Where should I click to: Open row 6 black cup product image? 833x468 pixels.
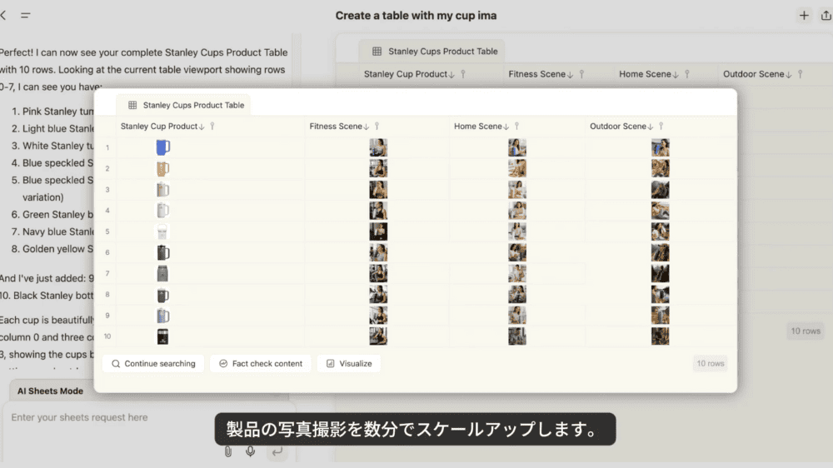[x=162, y=252]
